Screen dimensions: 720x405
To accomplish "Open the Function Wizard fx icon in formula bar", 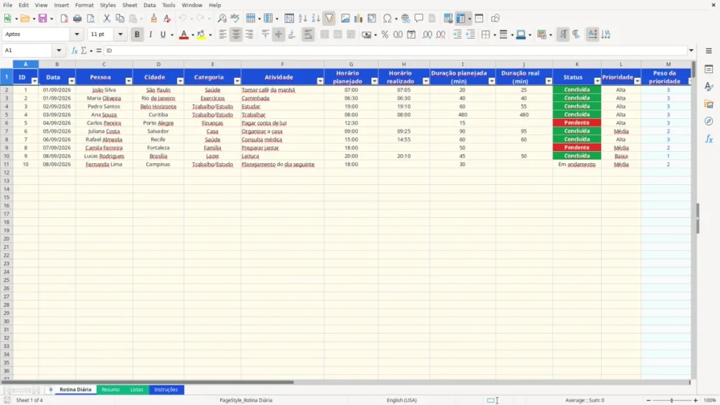I will click(75, 51).
